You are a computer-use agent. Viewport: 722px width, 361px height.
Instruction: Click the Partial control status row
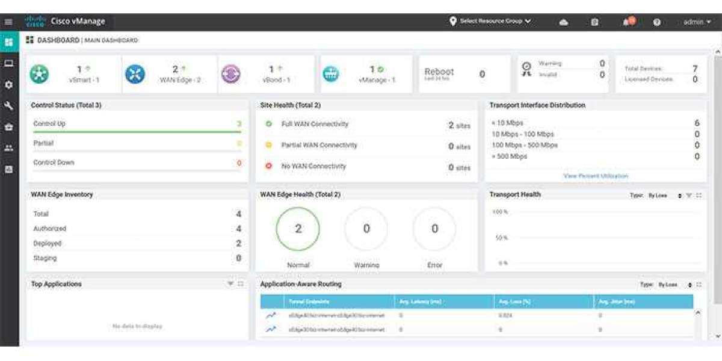pyautogui.click(x=137, y=144)
